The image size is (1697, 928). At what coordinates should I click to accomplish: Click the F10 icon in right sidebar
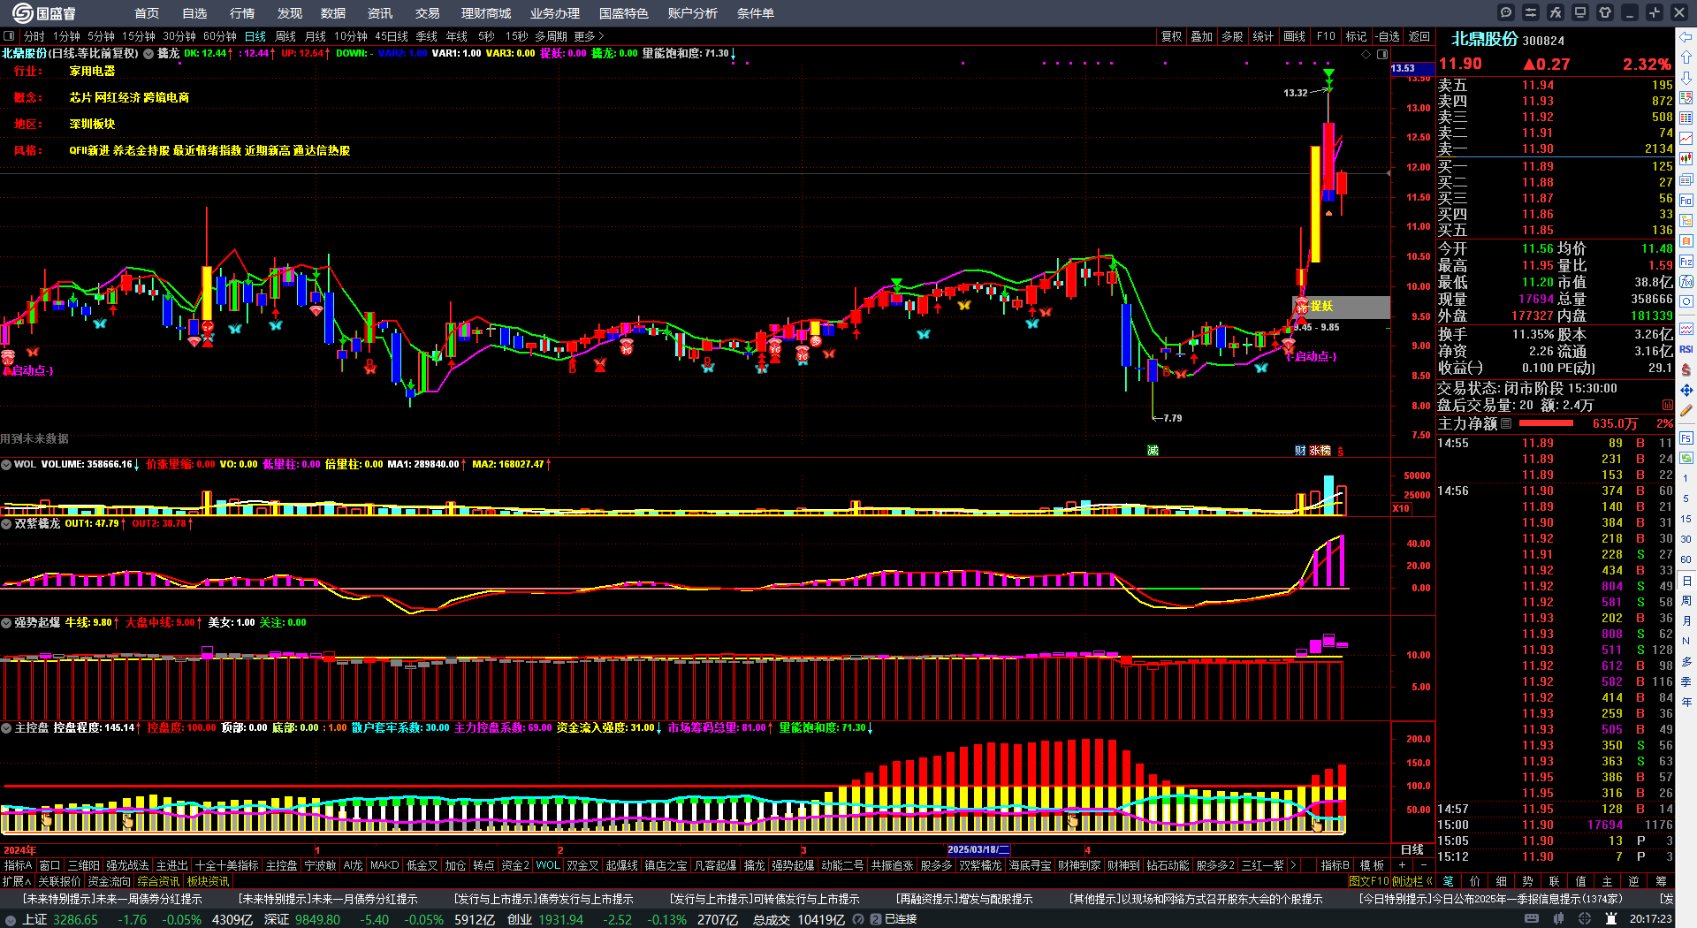1686,201
